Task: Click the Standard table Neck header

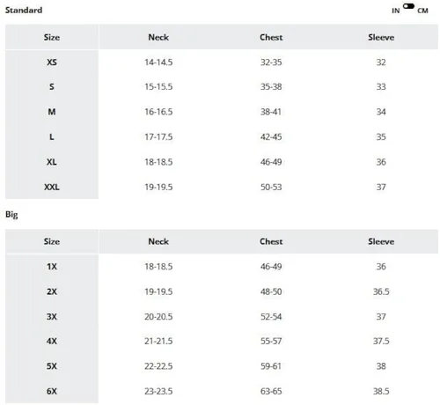Action: pos(158,37)
